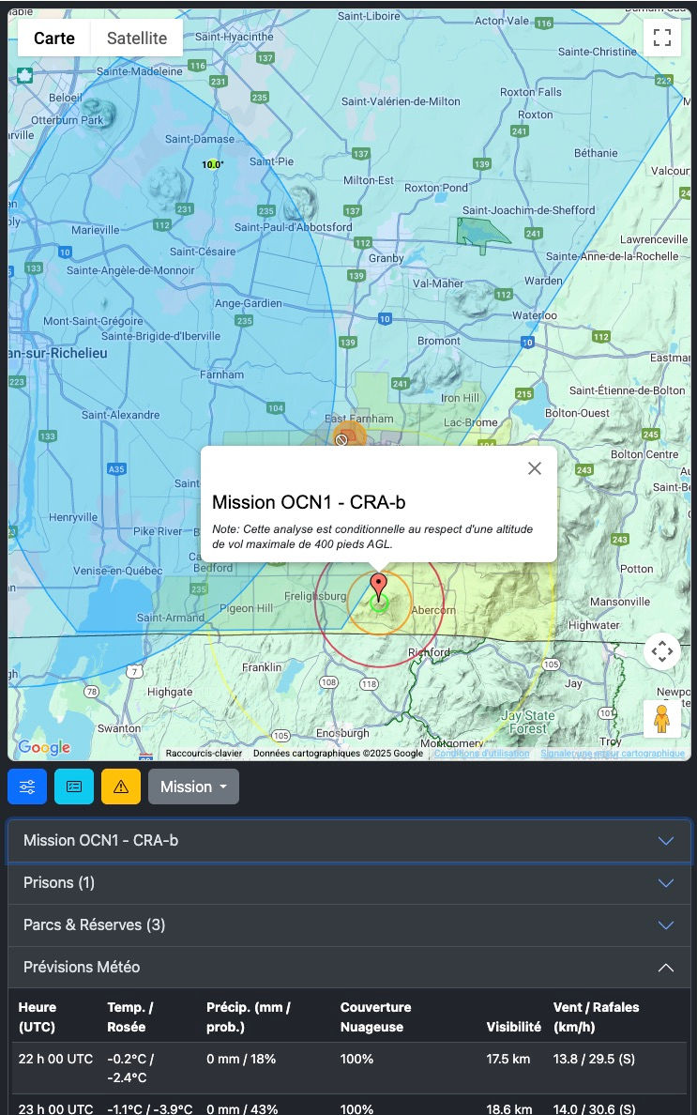Open the yellow warning alerts button
The width and height of the screenshot is (697, 1115).
121,787
